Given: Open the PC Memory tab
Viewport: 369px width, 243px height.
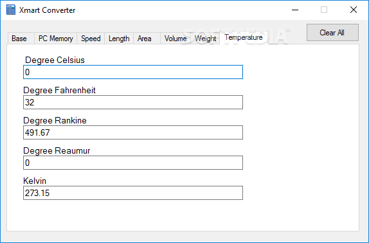Looking at the screenshot, I should [56, 39].
